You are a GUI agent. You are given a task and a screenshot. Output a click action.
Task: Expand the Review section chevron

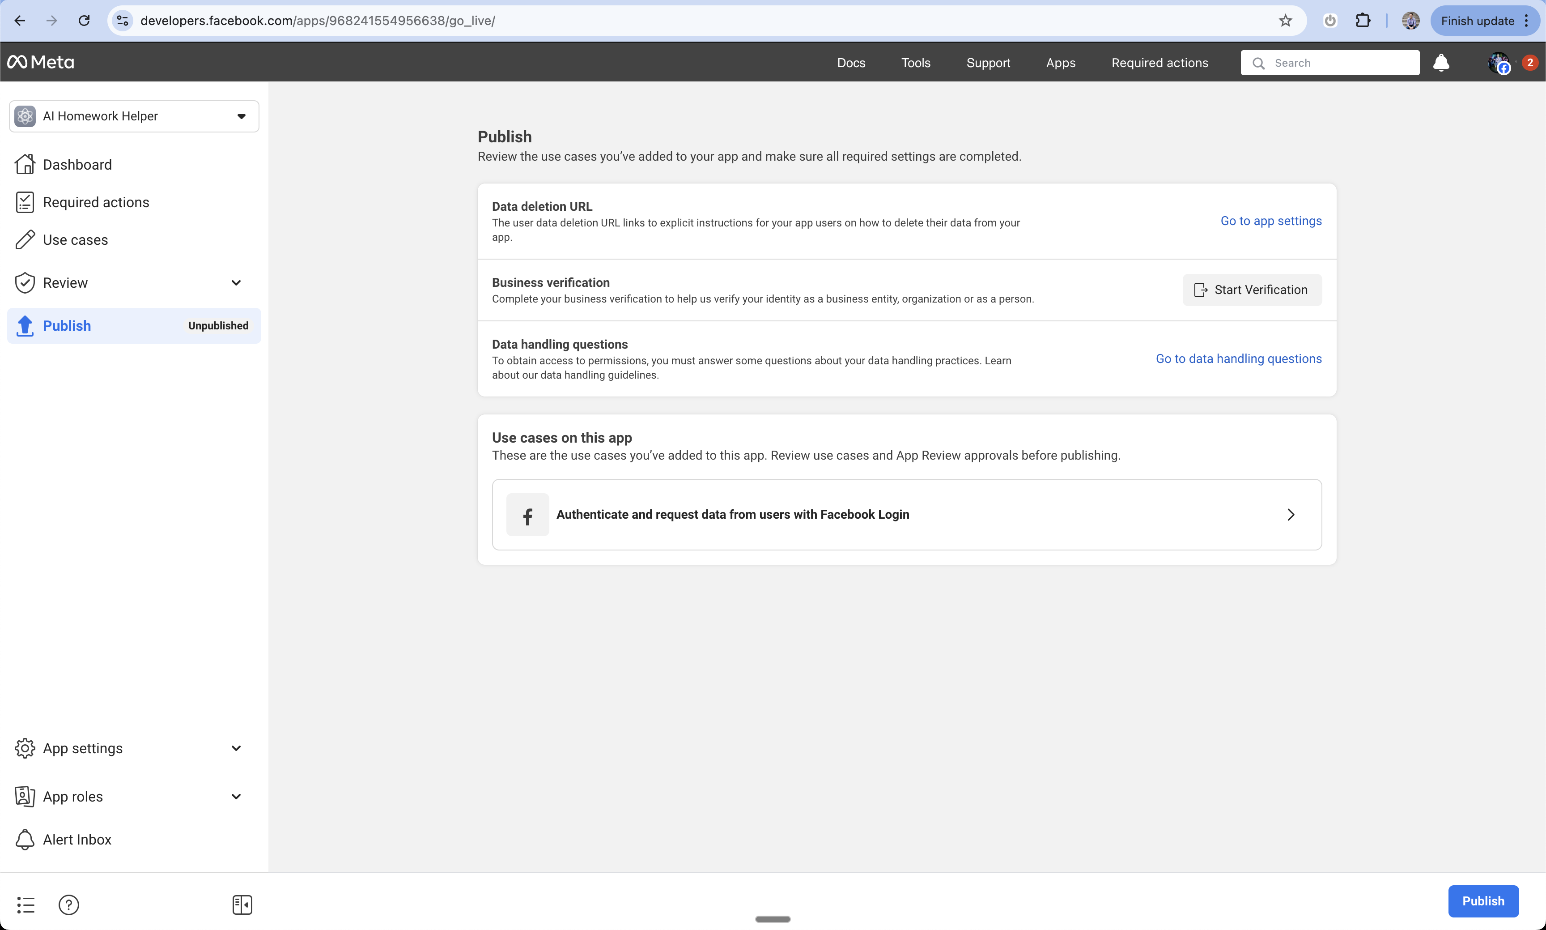[236, 283]
